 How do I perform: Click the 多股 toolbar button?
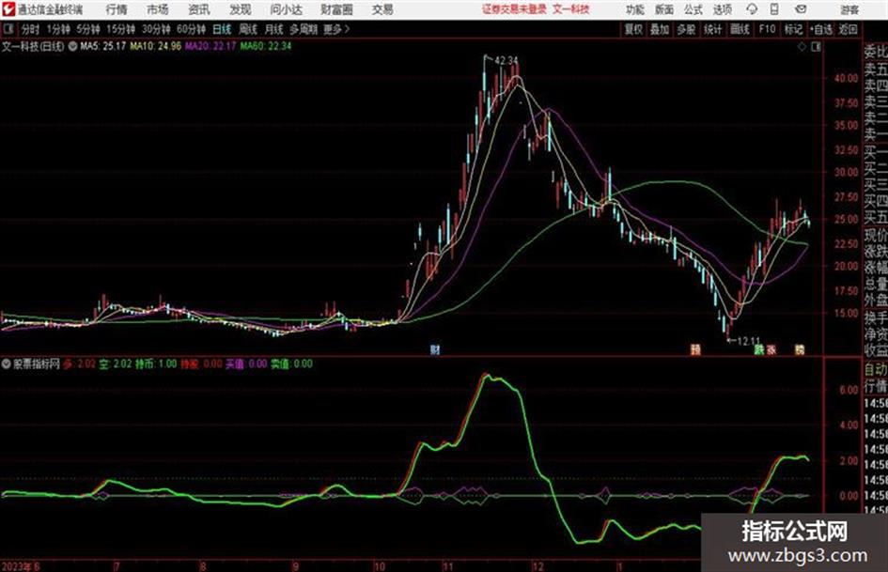[686, 29]
